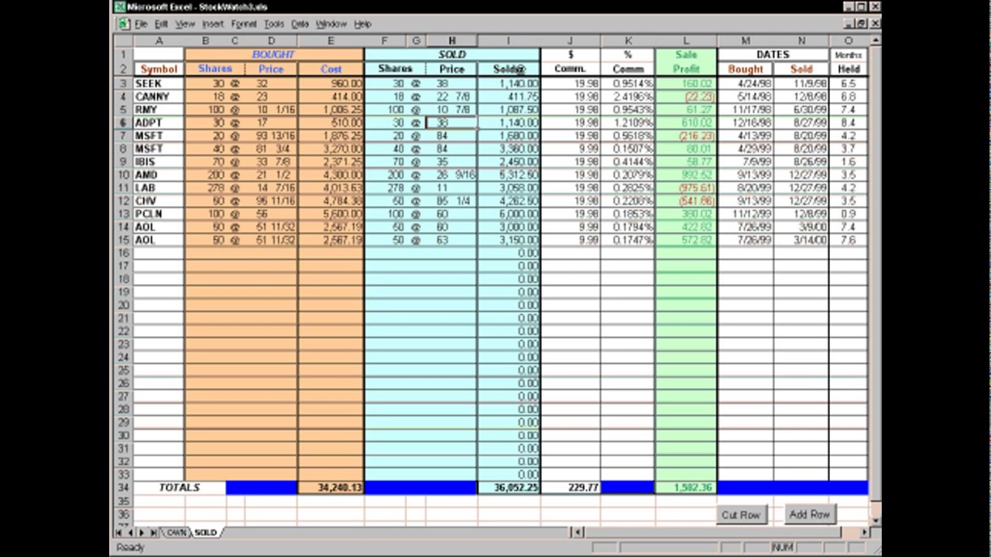
Task: Click cost cell 4,013.63 for LAB
Action: (331, 188)
